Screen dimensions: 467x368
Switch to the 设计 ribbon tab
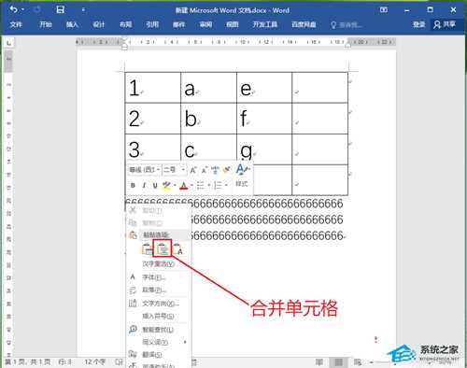point(99,24)
